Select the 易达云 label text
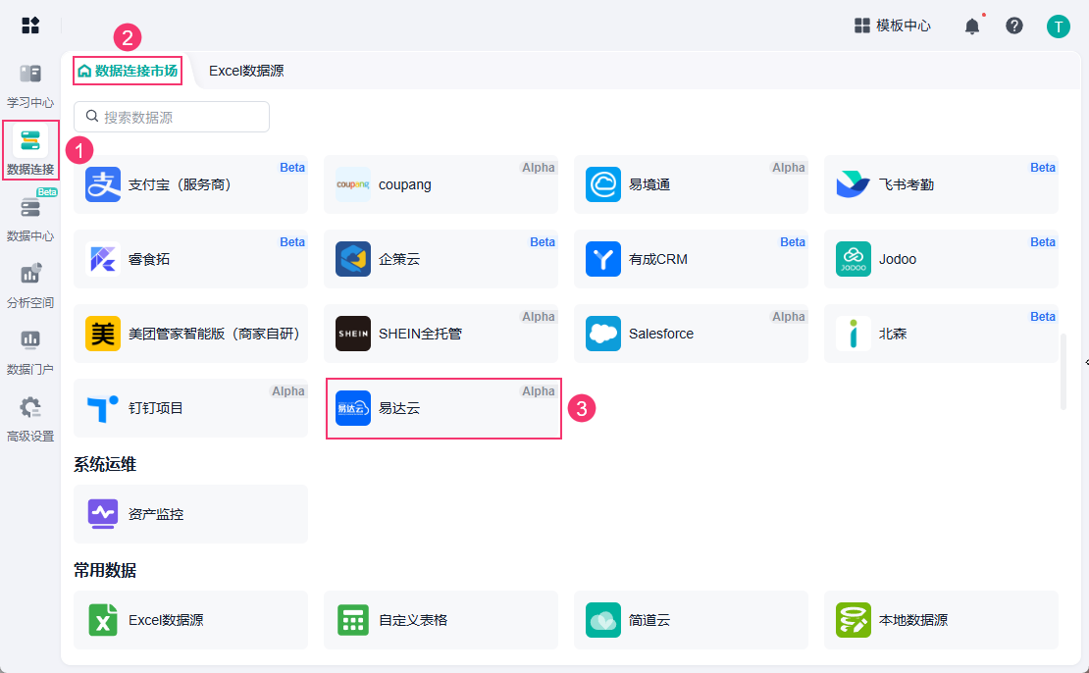Image resolution: width=1089 pixels, height=673 pixels. [x=399, y=408]
